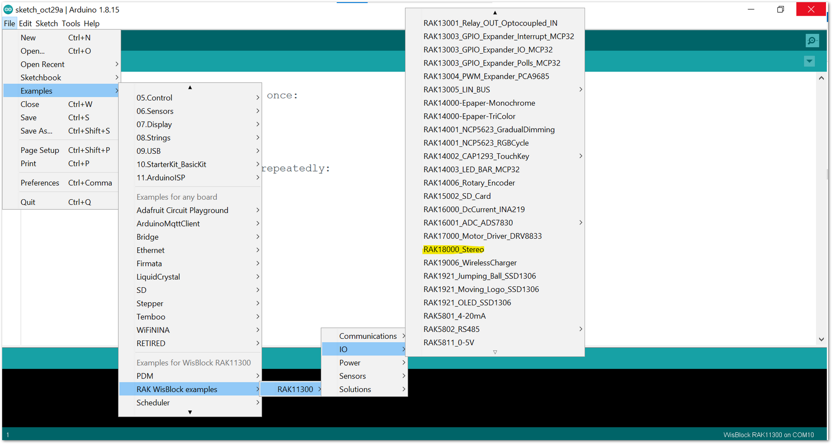Open ArduinoMqttClient examples
This screenshot has width=832, height=444.
coord(190,224)
